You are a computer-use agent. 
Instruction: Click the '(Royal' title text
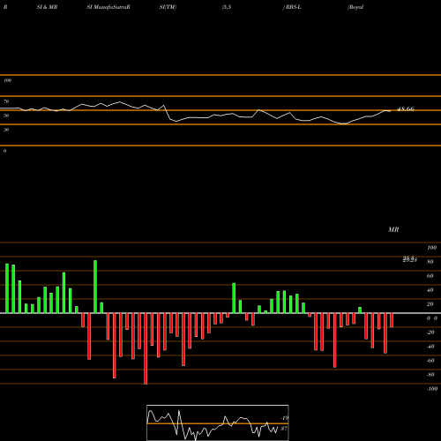[x=355, y=7]
